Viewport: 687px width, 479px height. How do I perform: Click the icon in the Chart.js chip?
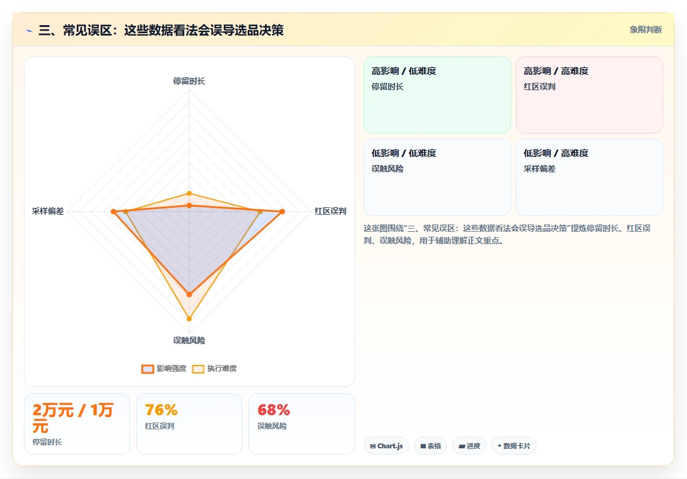373,446
